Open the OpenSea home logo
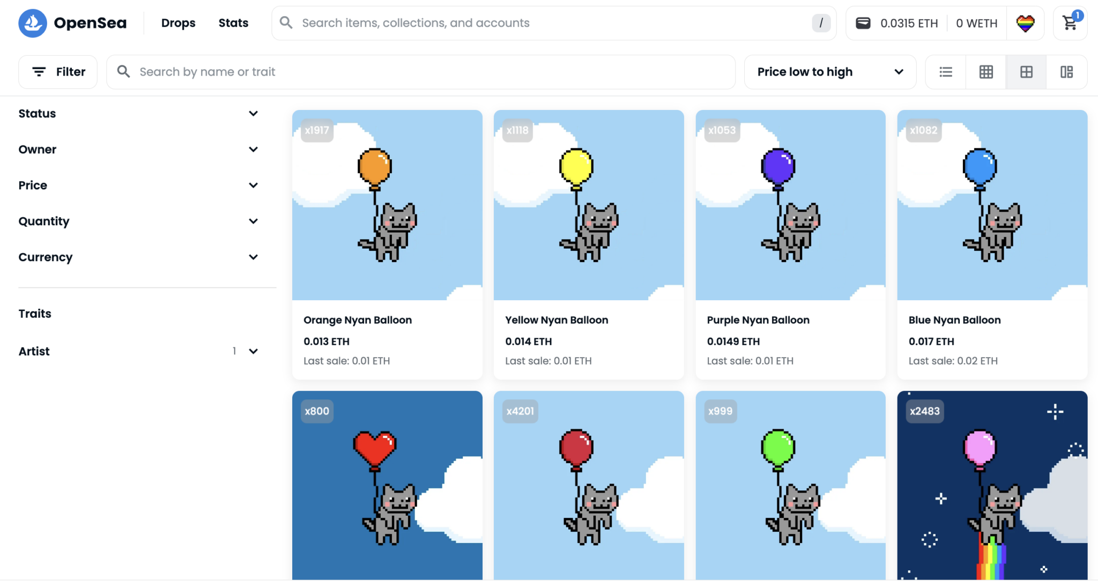Image resolution: width=1098 pixels, height=587 pixels. 72,23
